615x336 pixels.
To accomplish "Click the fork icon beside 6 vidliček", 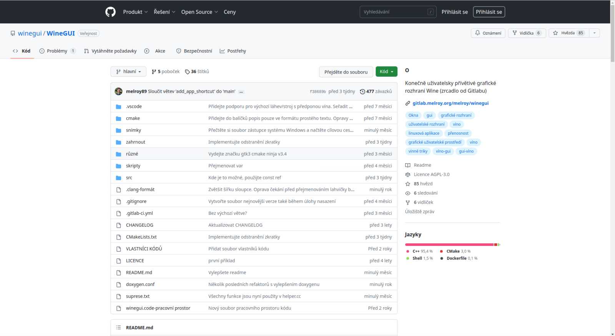I will tap(408, 202).
